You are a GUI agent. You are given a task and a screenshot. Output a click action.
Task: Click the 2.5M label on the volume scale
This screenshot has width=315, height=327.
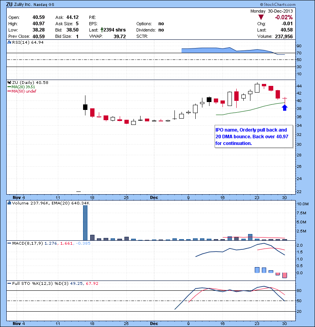(x=302, y=231)
